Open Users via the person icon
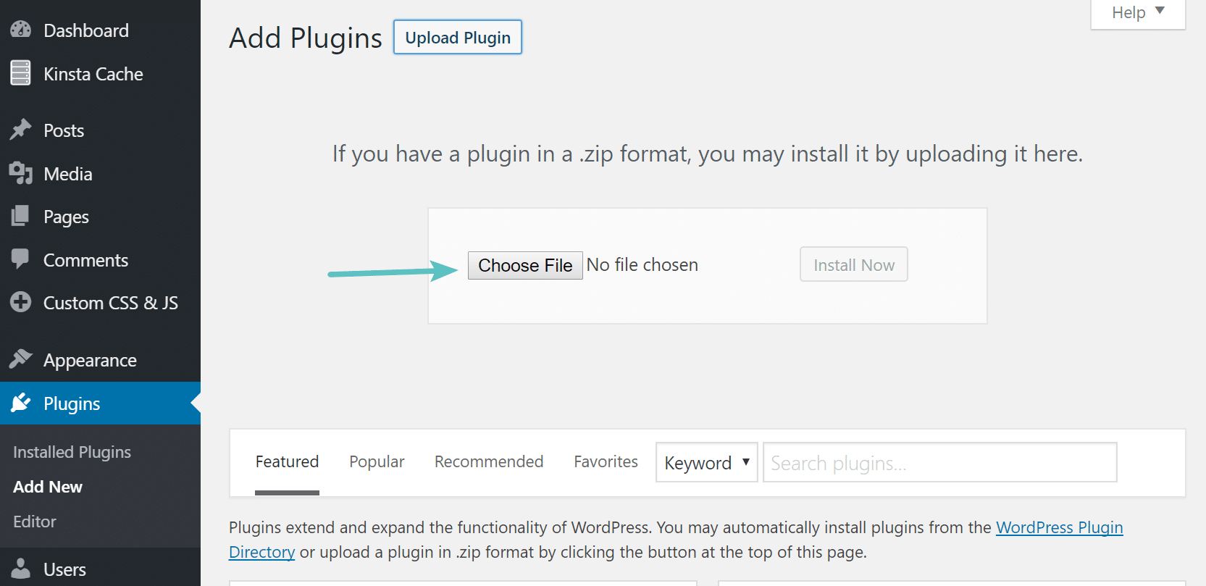This screenshot has height=586, width=1206. pyautogui.click(x=20, y=569)
